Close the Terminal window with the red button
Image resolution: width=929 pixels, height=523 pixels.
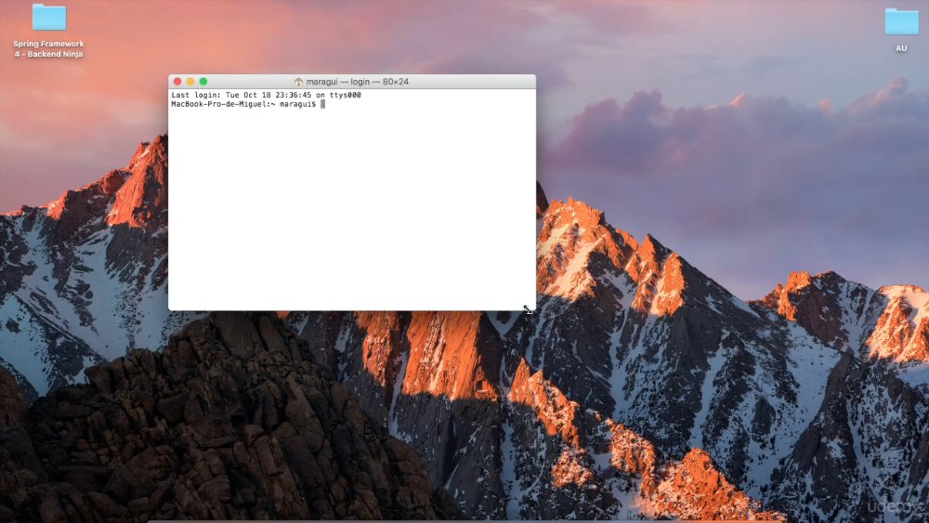(177, 82)
